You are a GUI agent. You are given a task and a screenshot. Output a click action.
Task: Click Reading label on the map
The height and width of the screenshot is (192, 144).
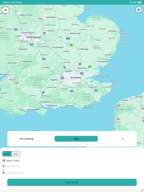point(54,80)
